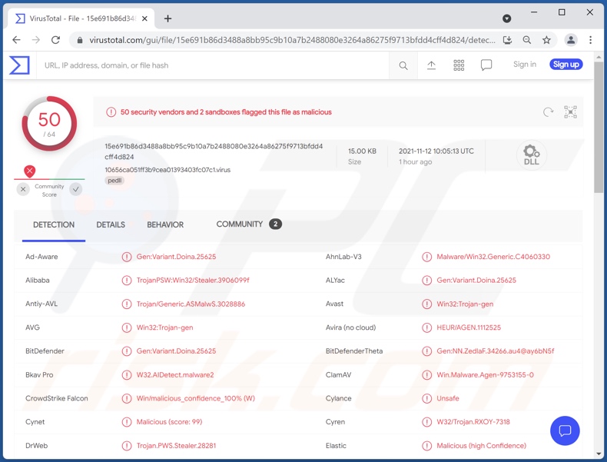Screen dimensions: 607x462
Task: Click Cyren result W32/Trojan.RXOY-7318
Action: 473,422
